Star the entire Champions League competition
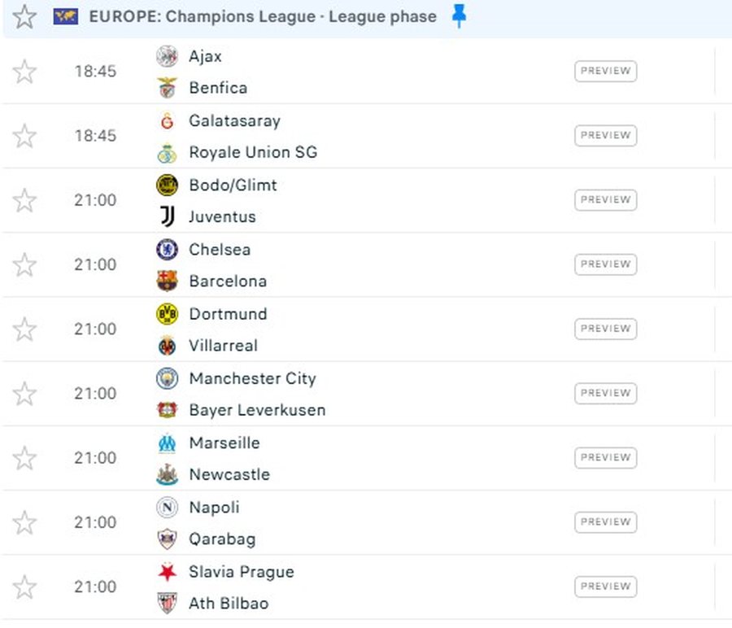 tap(25, 17)
